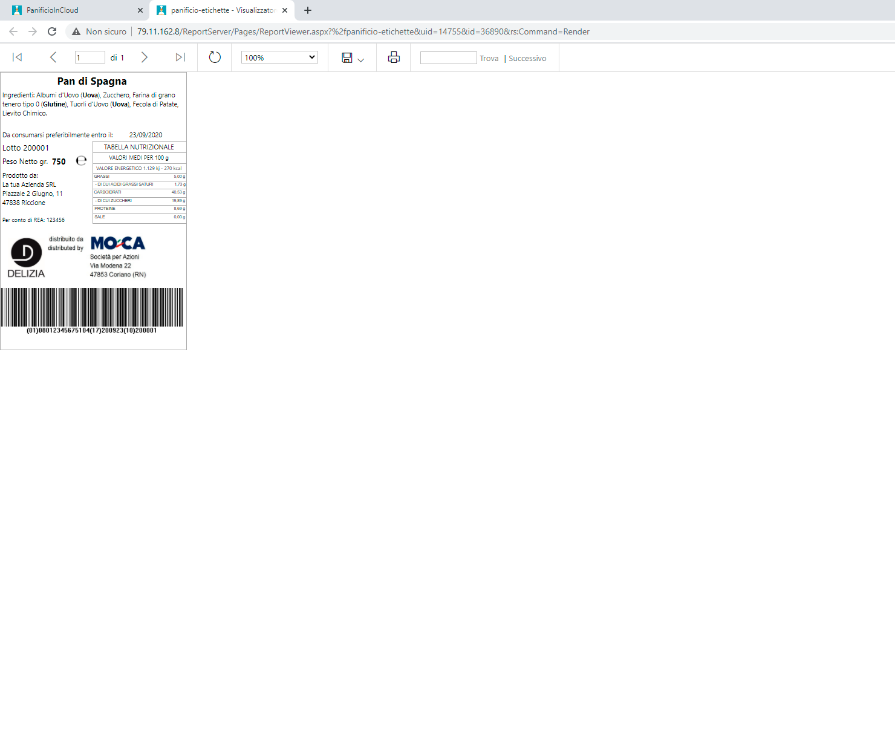The height and width of the screenshot is (753, 895).
Task: Show Non sicuro site security info
Action: point(99,31)
